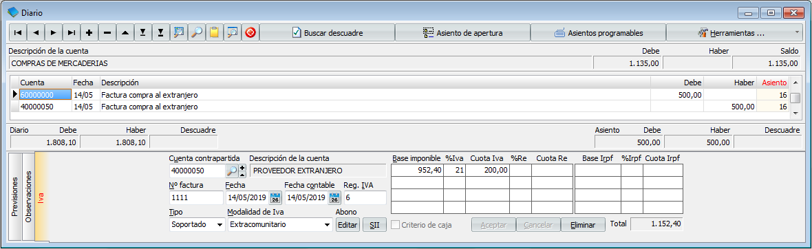Open the Observaciones vertical tab
This screenshot has height=249, width=812.
click(x=28, y=197)
